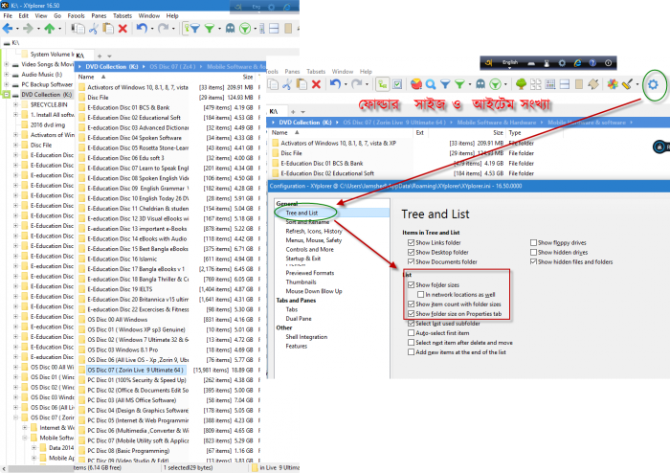Enable Add new items at end of list

tap(411, 352)
